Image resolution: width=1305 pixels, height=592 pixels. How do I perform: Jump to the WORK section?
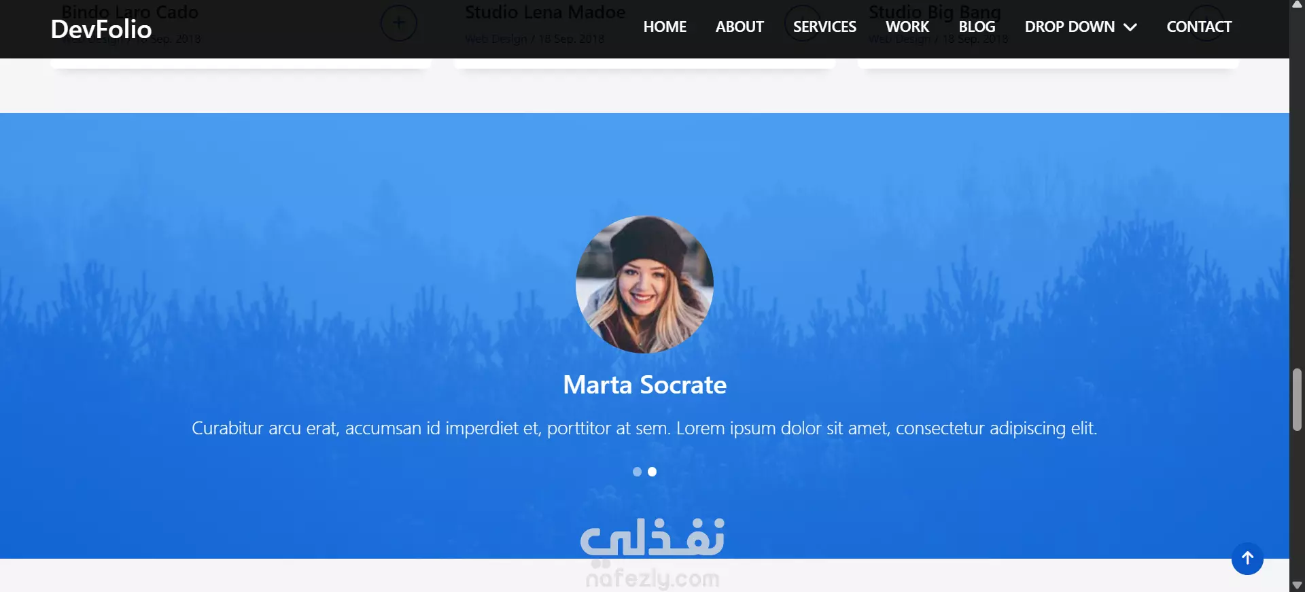[907, 27]
